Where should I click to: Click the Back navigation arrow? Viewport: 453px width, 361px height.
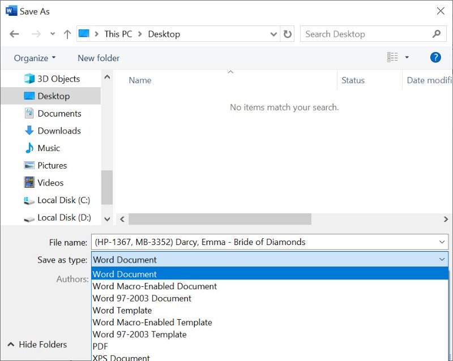(14, 34)
